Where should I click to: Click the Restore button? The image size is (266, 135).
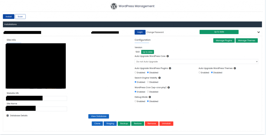(x=138, y=124)
